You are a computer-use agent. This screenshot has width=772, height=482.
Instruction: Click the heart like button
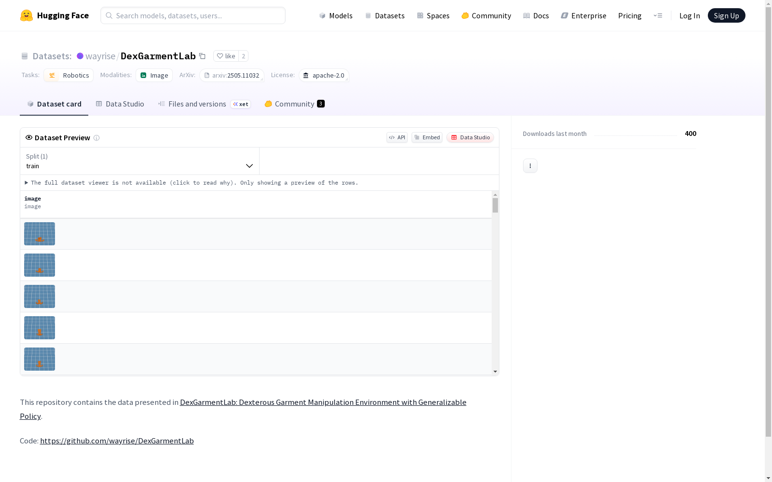[226, 56]
